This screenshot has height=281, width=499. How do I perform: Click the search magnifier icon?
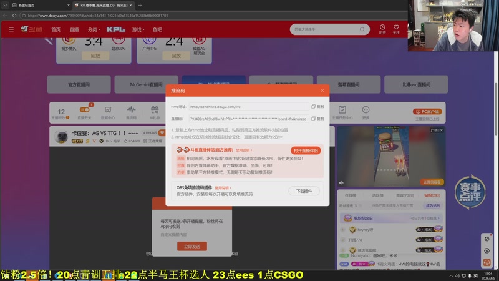point(362,29)
